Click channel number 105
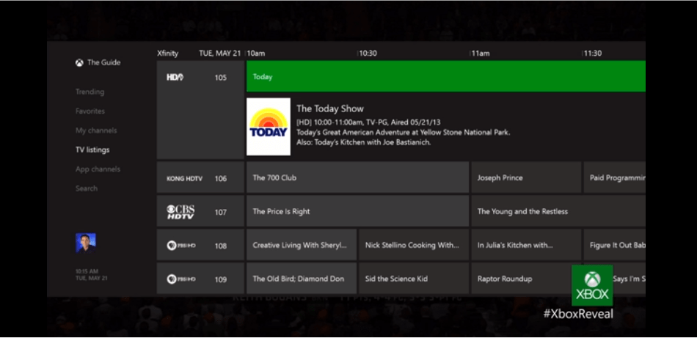This screenshot has height=338, width=697. click(221, 78)
